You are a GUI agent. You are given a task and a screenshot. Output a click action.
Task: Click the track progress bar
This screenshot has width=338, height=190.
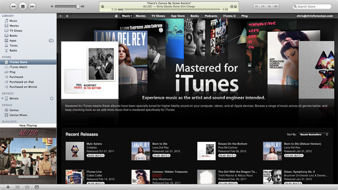(x=170, y=9)
